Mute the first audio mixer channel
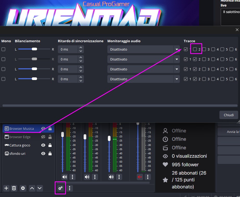Viewport: 240px width, 197px height. (x=65, y=177)
